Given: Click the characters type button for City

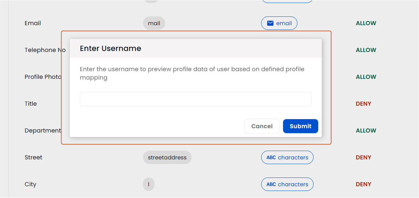Looking at the screenshot, I should pyautogui.click(x=287, y=184).
